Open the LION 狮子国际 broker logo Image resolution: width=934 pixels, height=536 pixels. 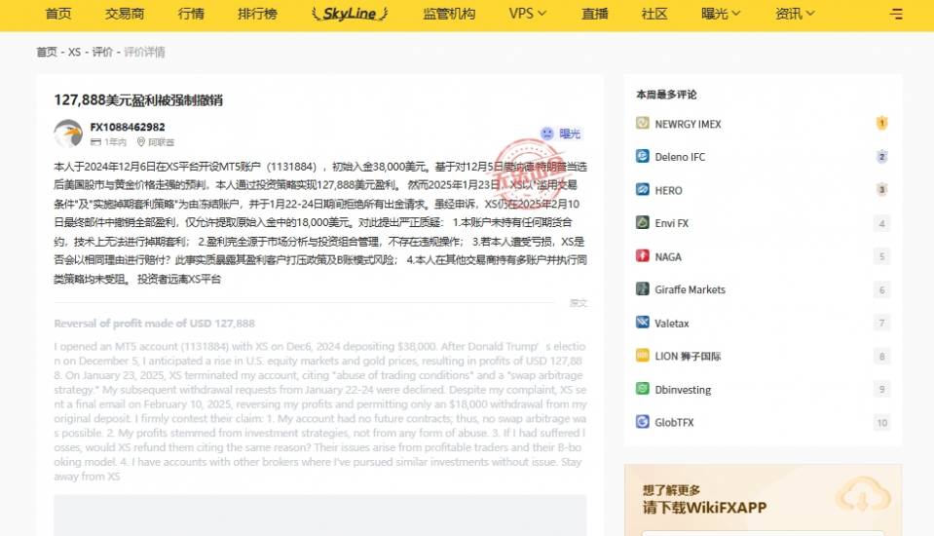coord(642,356)
